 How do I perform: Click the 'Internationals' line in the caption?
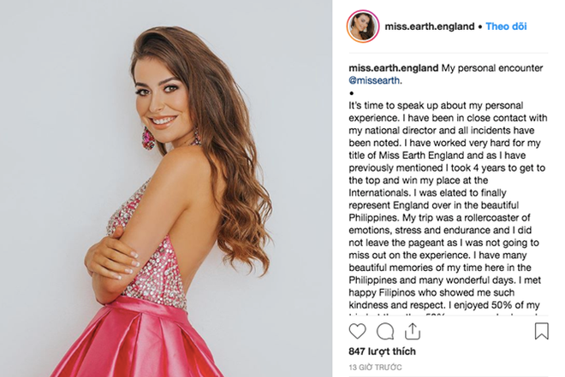[x=427, y=193]
